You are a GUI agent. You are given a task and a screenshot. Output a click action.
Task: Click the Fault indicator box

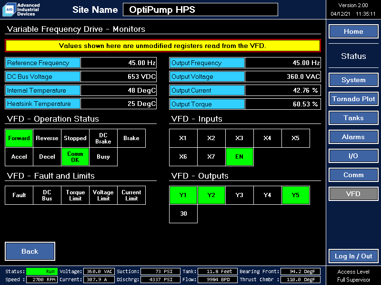coord(19,195)
